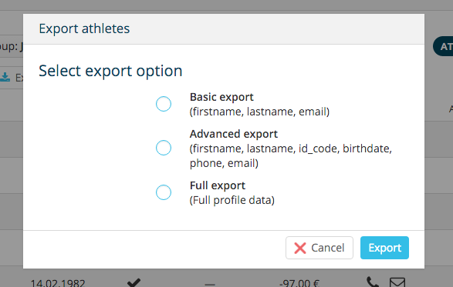
Task: Click the 'Export athletes' dialog title
Action: [x=84, y=28]
